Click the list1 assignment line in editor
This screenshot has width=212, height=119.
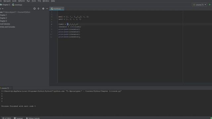click(68, 24)
